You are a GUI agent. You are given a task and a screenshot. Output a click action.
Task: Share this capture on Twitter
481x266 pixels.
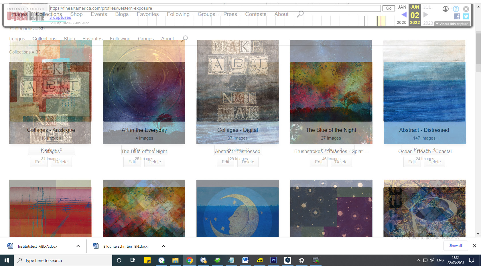(466, 17)
